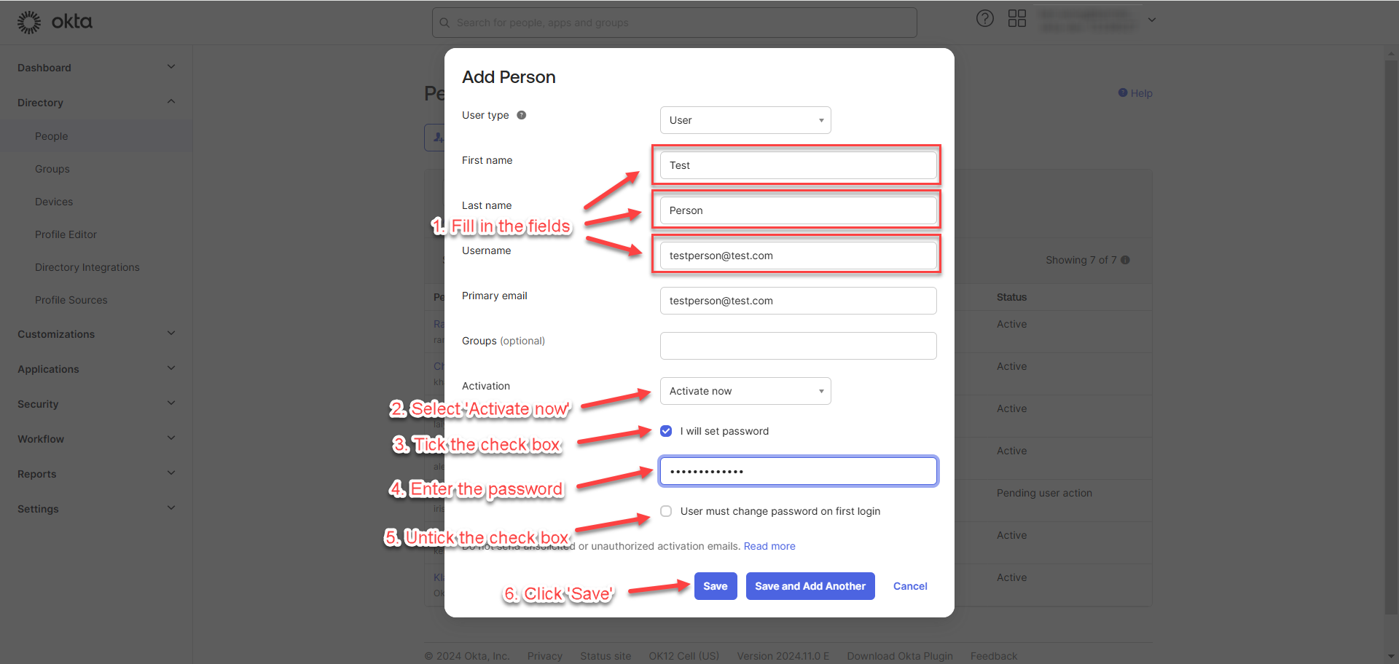Open the help question mark icon
Viewport: 1399px width, 664px height.
(984, 19)
